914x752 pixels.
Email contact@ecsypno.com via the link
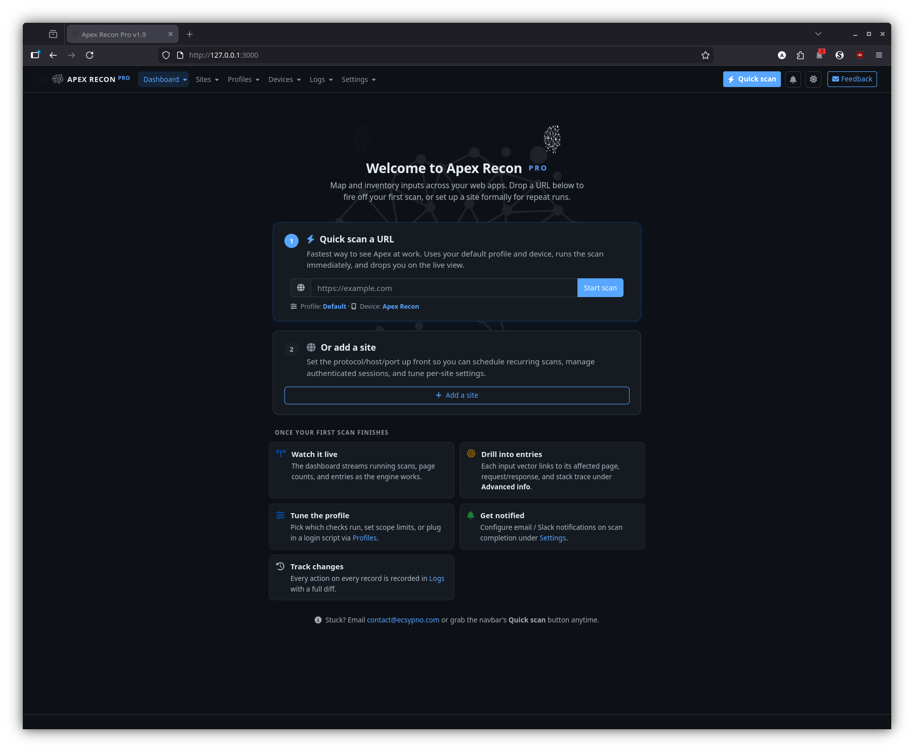[403, 620]
